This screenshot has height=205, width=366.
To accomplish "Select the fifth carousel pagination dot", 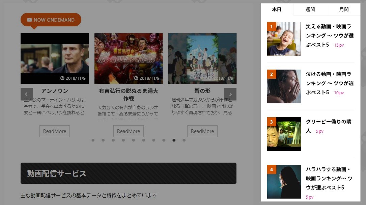I will [x=134, y=140].
